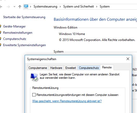Click remote computer monitor icon in dialog
137x113 pixels.
tap(34, 77)
